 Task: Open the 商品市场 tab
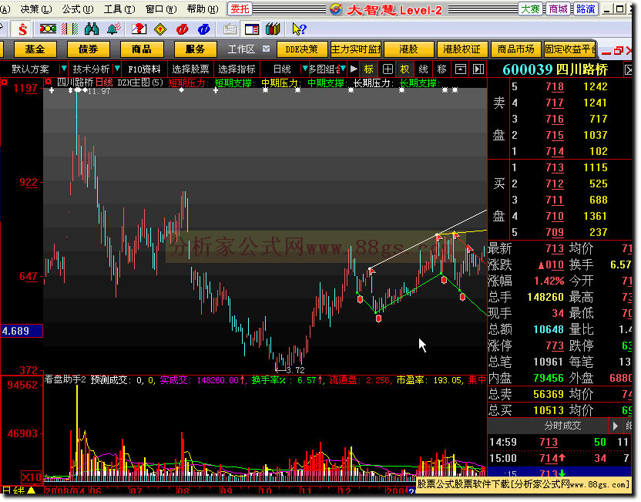click(515, 49)
